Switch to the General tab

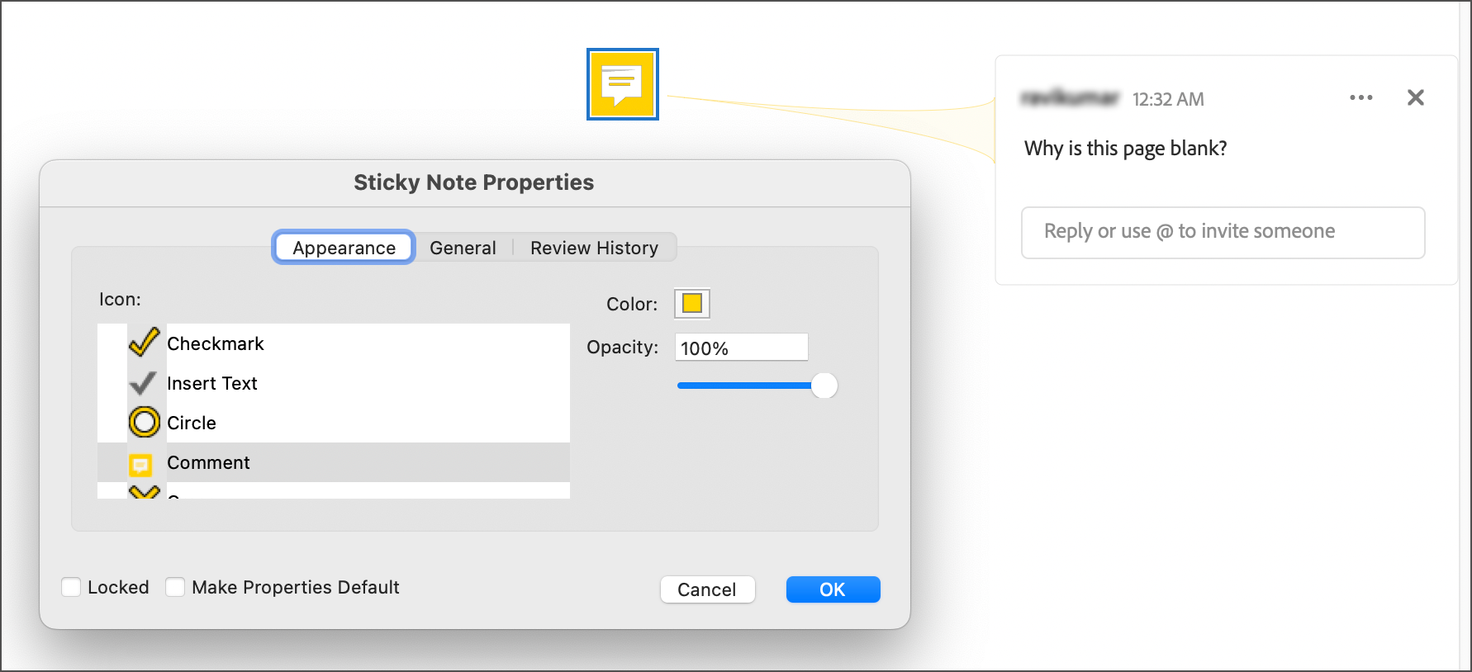[x=463, y=248]
